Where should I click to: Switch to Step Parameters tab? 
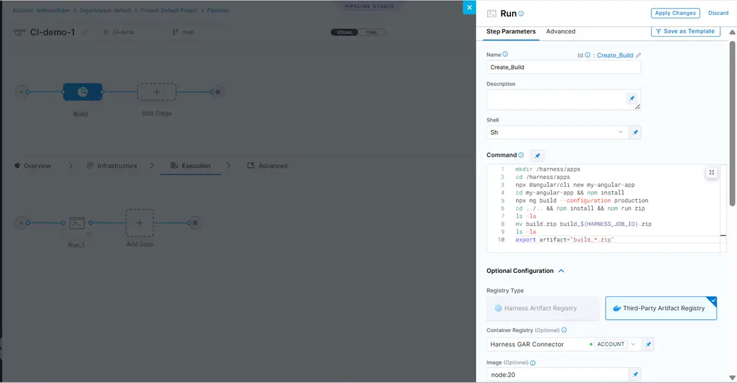pos(510,32)
